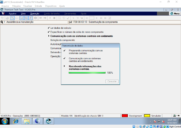Click the V logo icon beside Arquivo menu
This screenshot has height=128, width=181.
coord(3,14)
